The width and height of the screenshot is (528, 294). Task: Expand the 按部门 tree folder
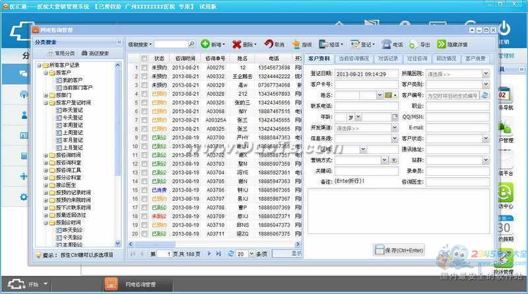pos(46,95)
